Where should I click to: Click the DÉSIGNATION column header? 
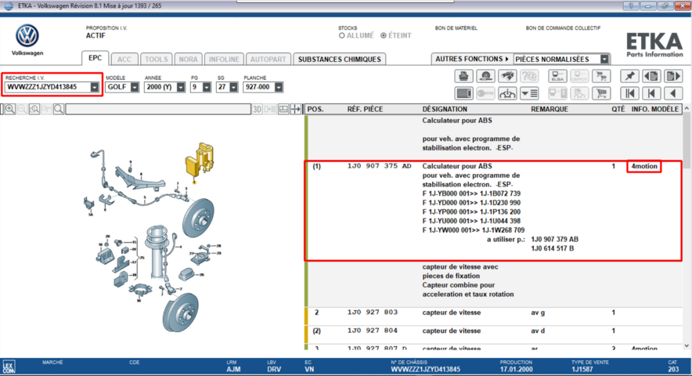coord(445,109)
